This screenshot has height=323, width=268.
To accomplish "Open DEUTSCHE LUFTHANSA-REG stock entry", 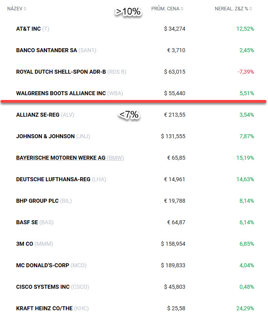I will [x=53, y=179].
